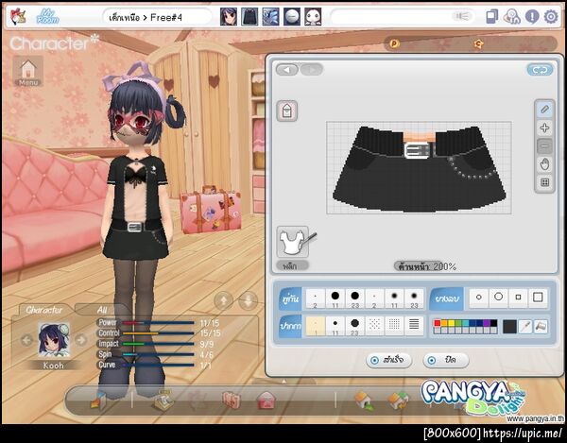This screenshot has height=443, width=567.
Task: Click the zoom in plus tool
Action: click(x=544, y=128)
